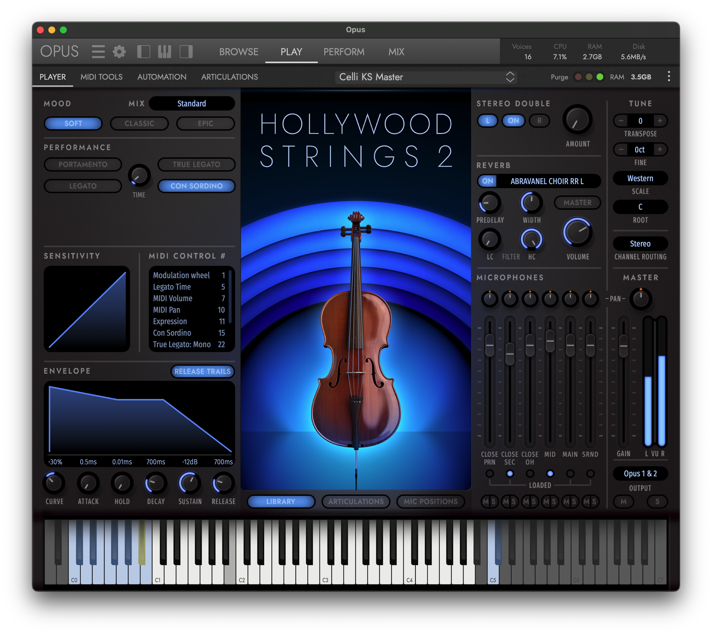The height and width of the screenshot is (634, 712).
Task: Open the AUTOMATION tab
Action: pos(162,77)
